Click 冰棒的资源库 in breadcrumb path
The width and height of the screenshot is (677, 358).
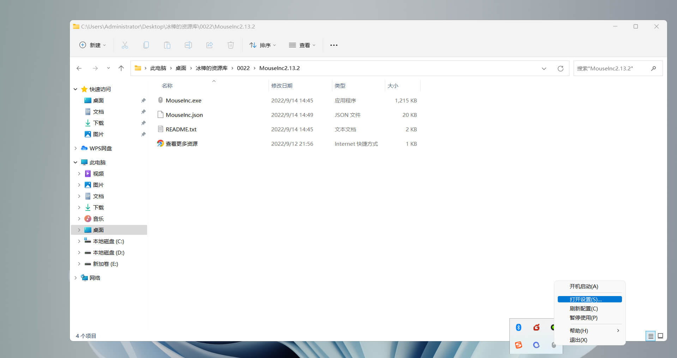click(212, 68)
